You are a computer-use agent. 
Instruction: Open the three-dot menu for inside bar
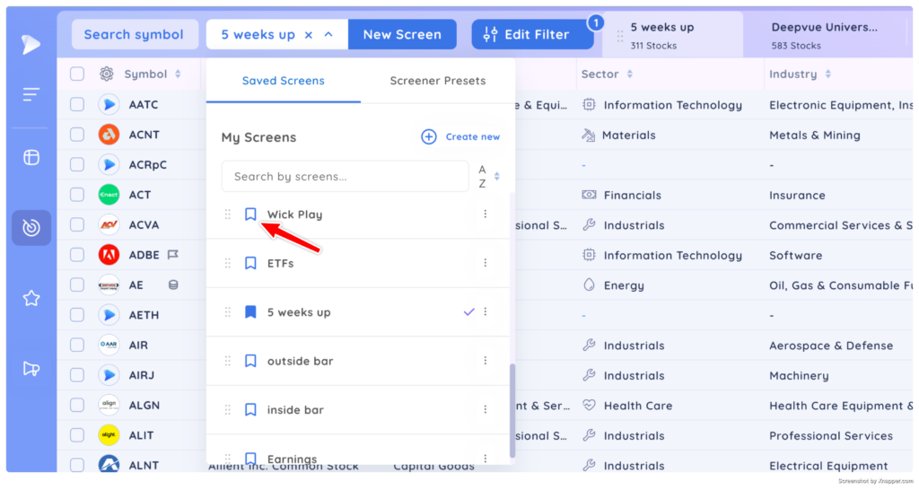pyautogui.click(x=486, y=410)
